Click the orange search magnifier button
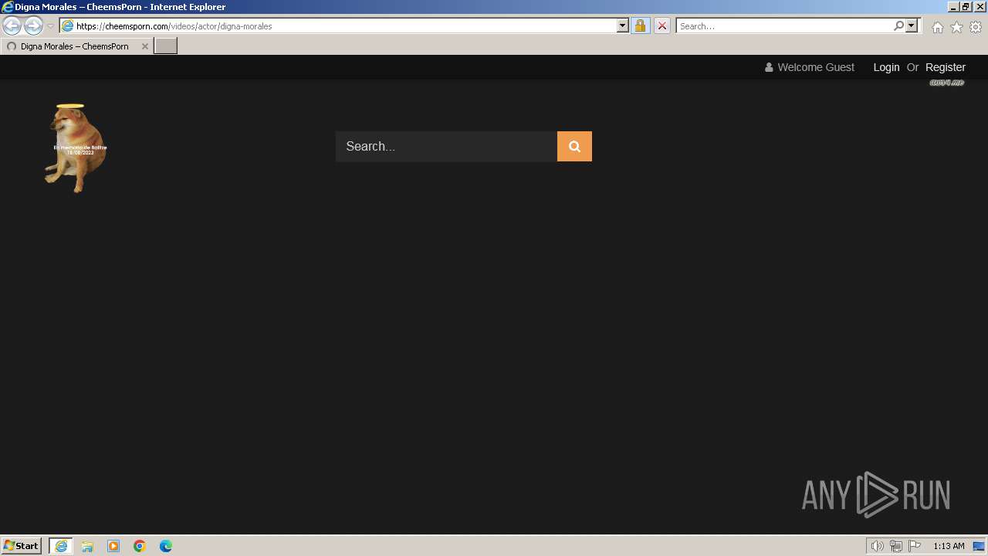Screen dimensions: 988x556 pyautogui.click(x=574, y=146)
